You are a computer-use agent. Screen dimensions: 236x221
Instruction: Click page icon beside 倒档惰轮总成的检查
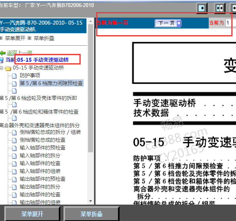14,141
